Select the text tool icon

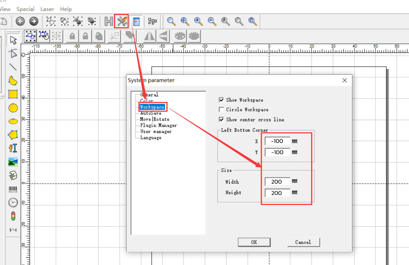click(13, 148)
